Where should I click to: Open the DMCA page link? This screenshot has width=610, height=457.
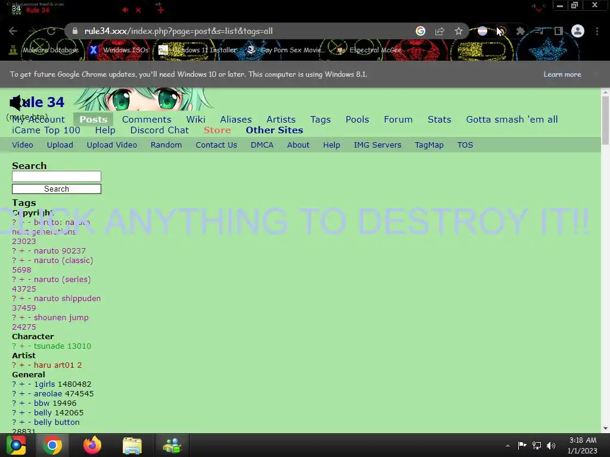(x=262, y=145)
